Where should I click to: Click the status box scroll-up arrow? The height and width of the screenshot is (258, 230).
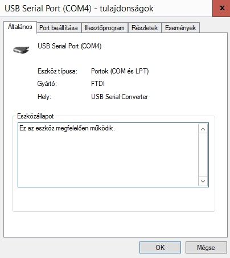tap(203, 129)
